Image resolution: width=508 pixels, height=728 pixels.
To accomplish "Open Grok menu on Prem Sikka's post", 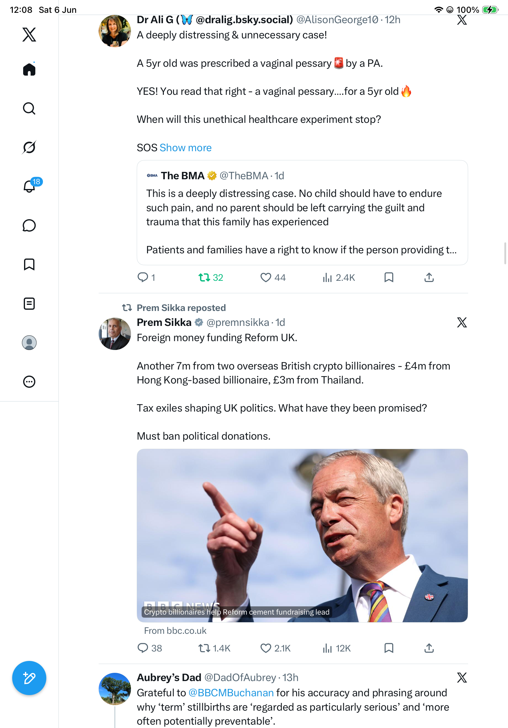I will click(462, 323).
